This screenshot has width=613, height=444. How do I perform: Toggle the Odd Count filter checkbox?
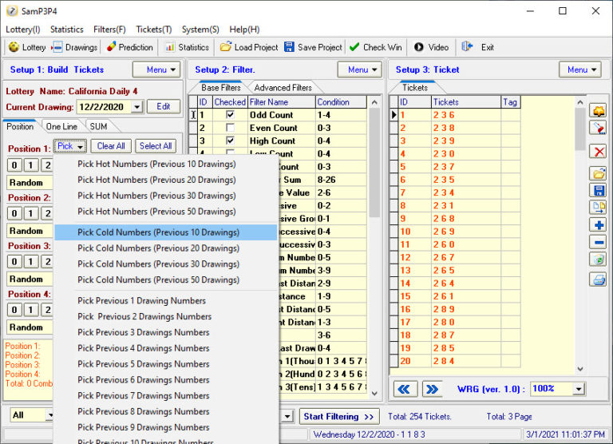click(x=230, y=115)
